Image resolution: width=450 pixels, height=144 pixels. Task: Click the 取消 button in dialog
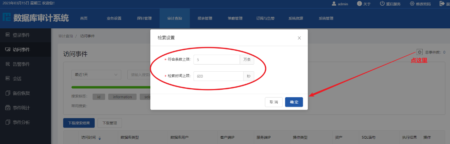tap(274, 102)
